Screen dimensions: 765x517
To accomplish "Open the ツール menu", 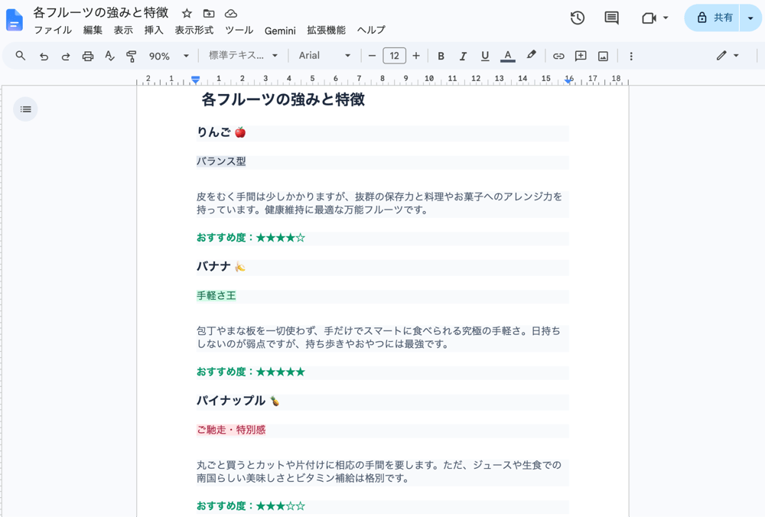I will coord(239,31).
